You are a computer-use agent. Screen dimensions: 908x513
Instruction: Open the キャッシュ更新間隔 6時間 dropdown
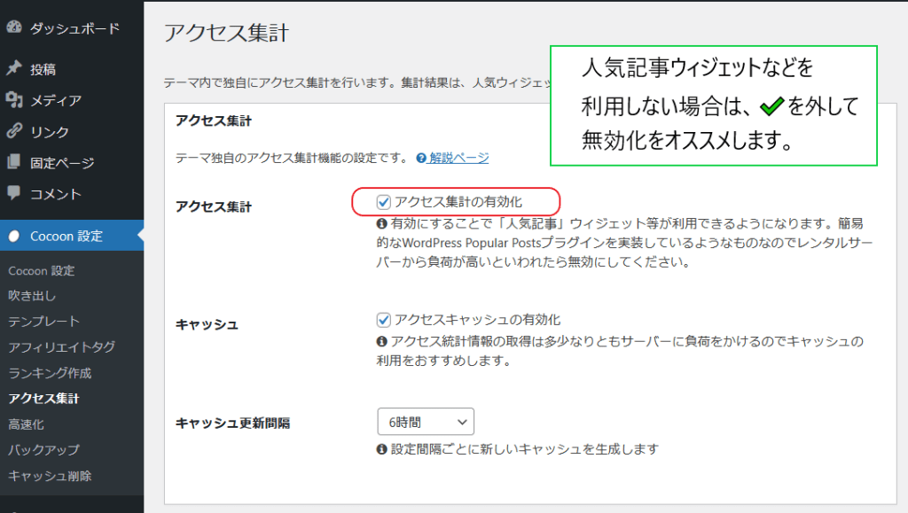point(425,422)
